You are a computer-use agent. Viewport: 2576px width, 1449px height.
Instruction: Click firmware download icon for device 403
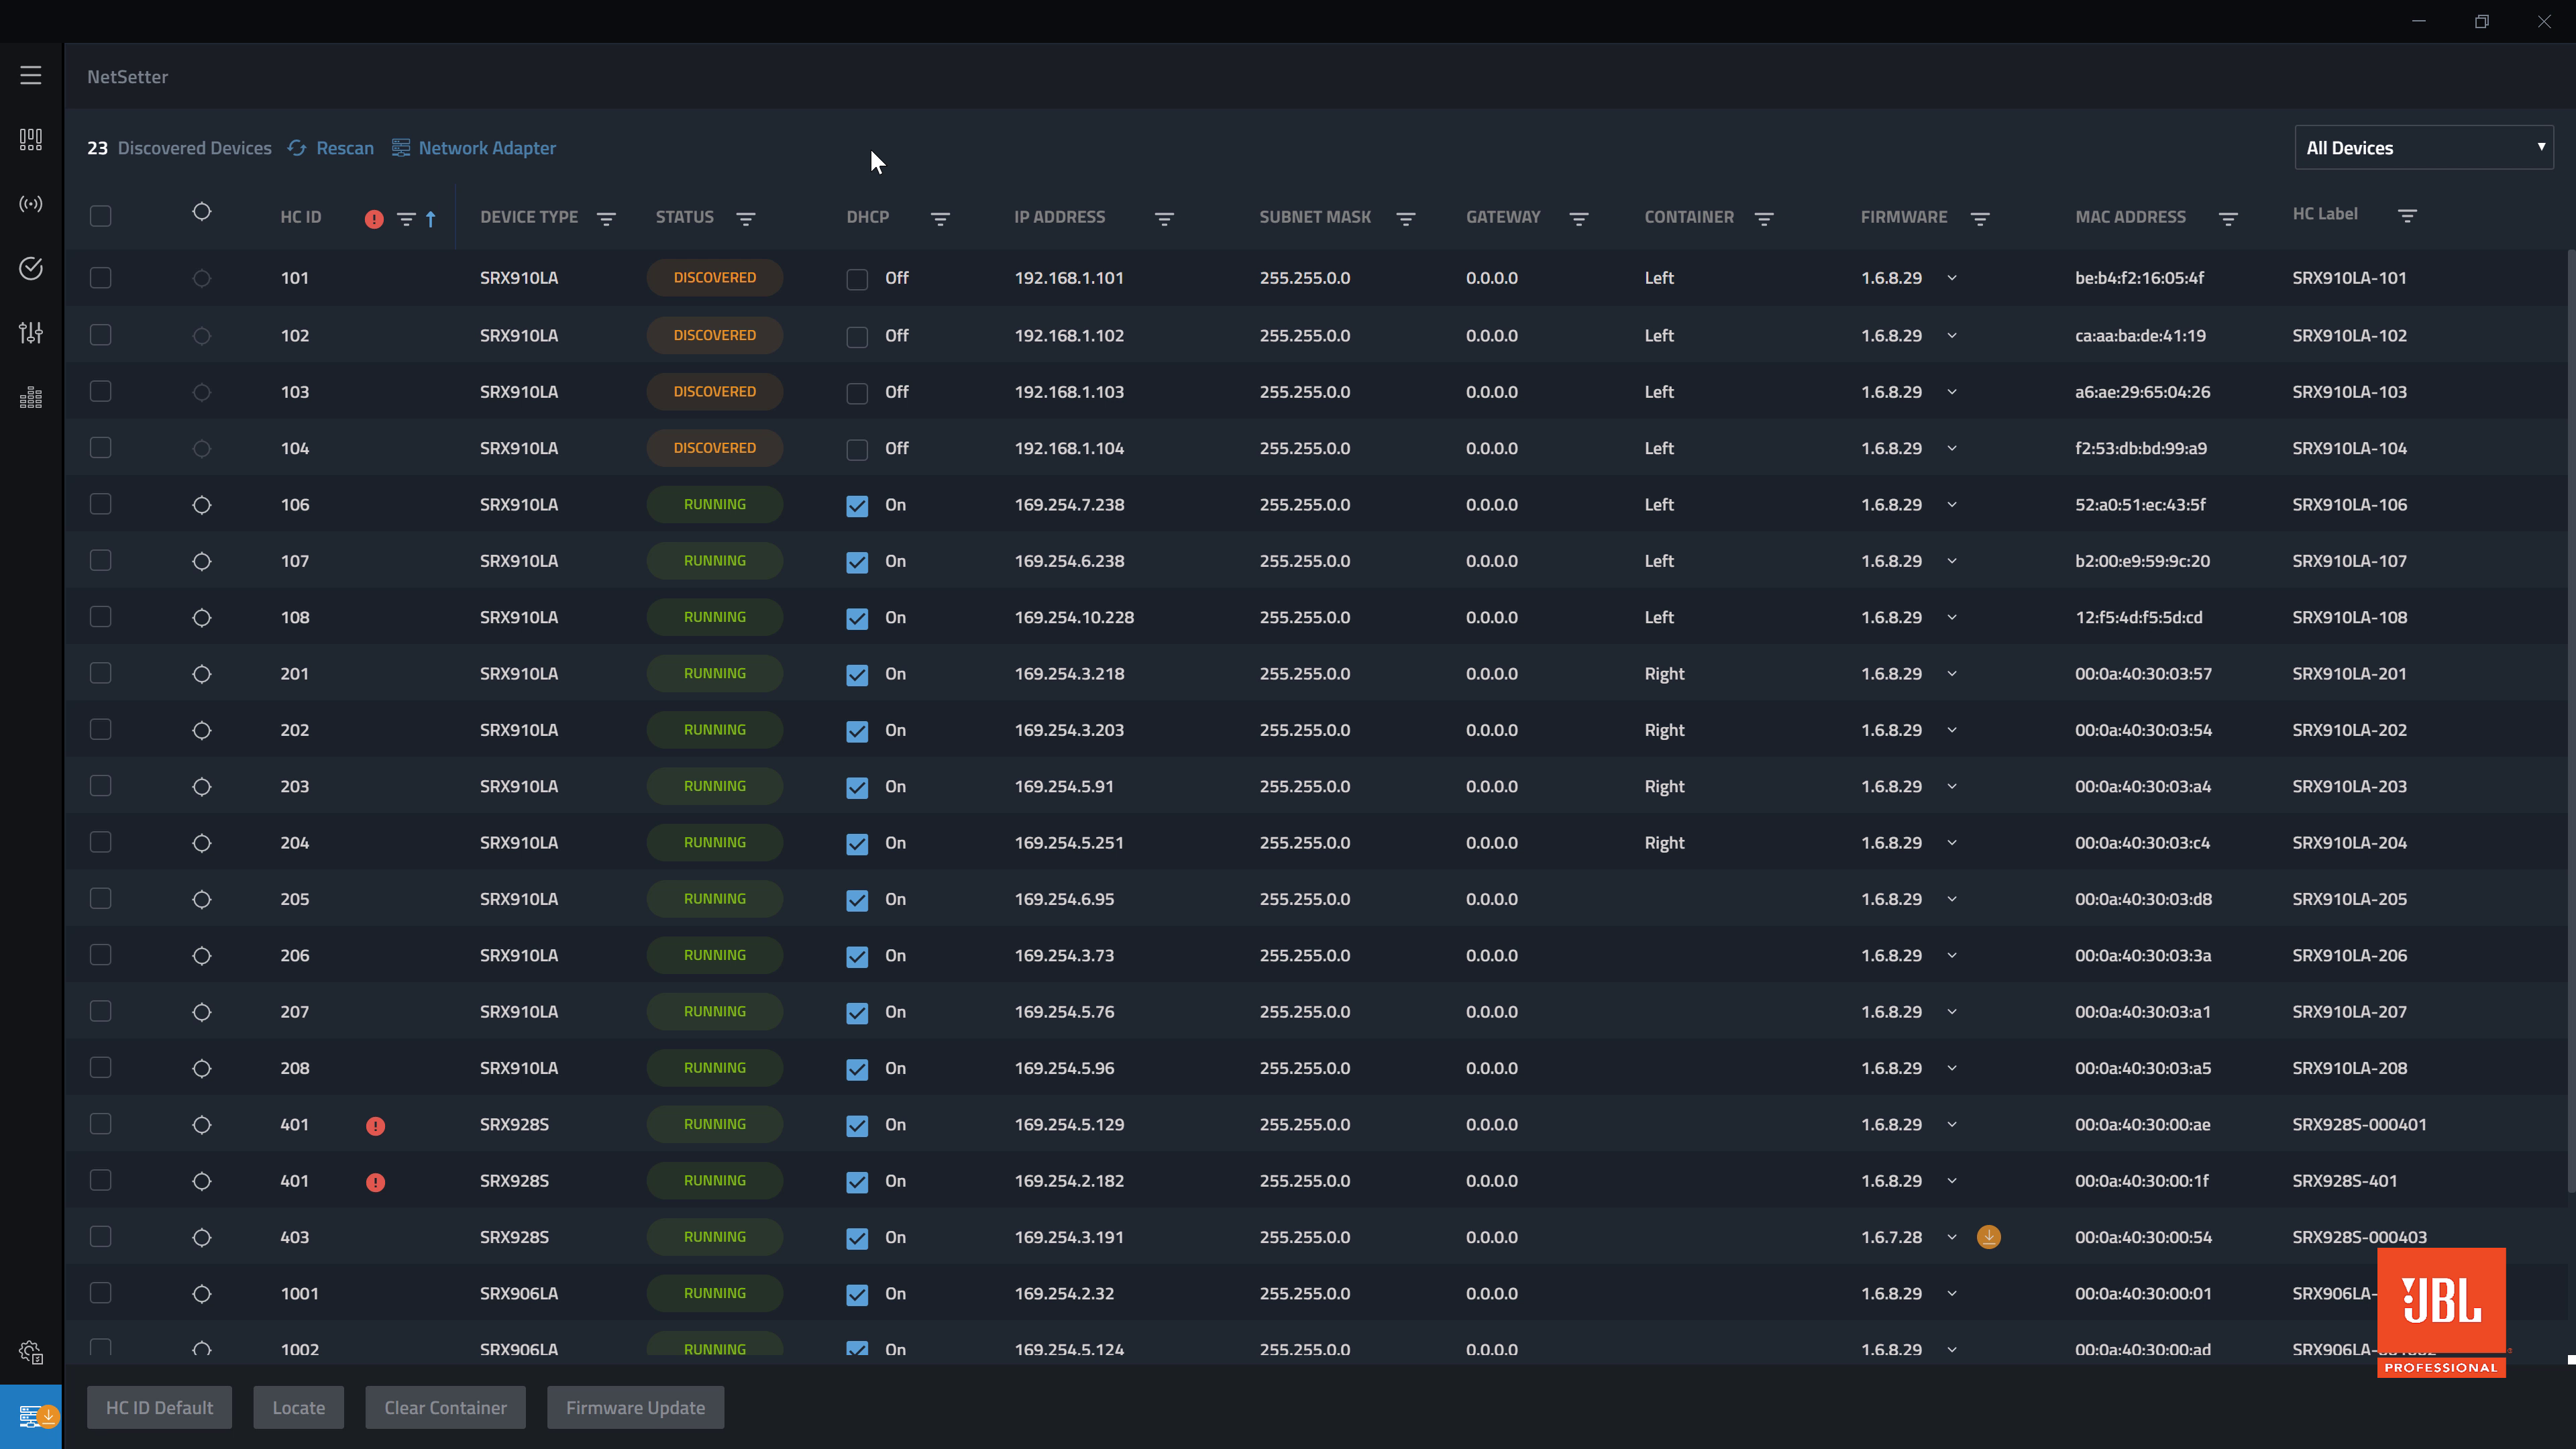click(x=1989, y=1237)
